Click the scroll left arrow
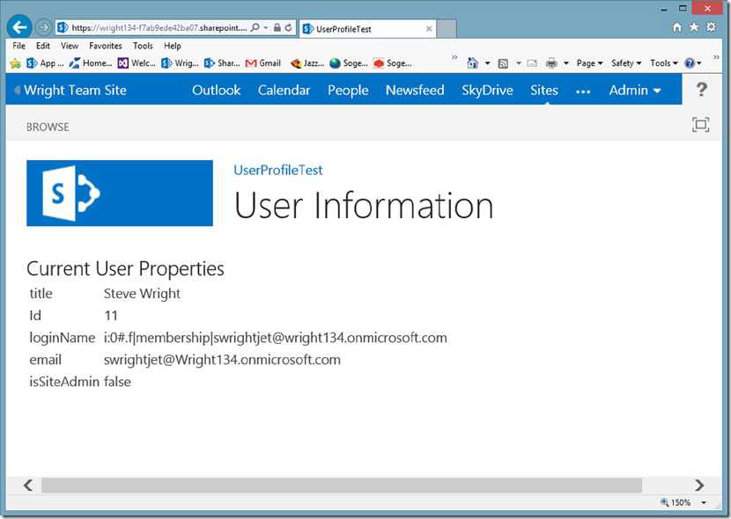Screen dimensions: 731x519 pyautogui.click(x=28, y=485)
